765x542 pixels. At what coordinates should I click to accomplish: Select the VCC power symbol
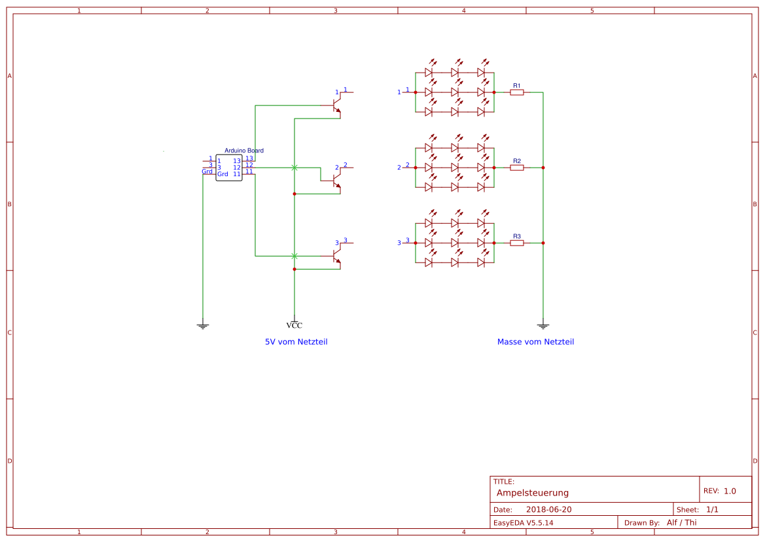294,321
